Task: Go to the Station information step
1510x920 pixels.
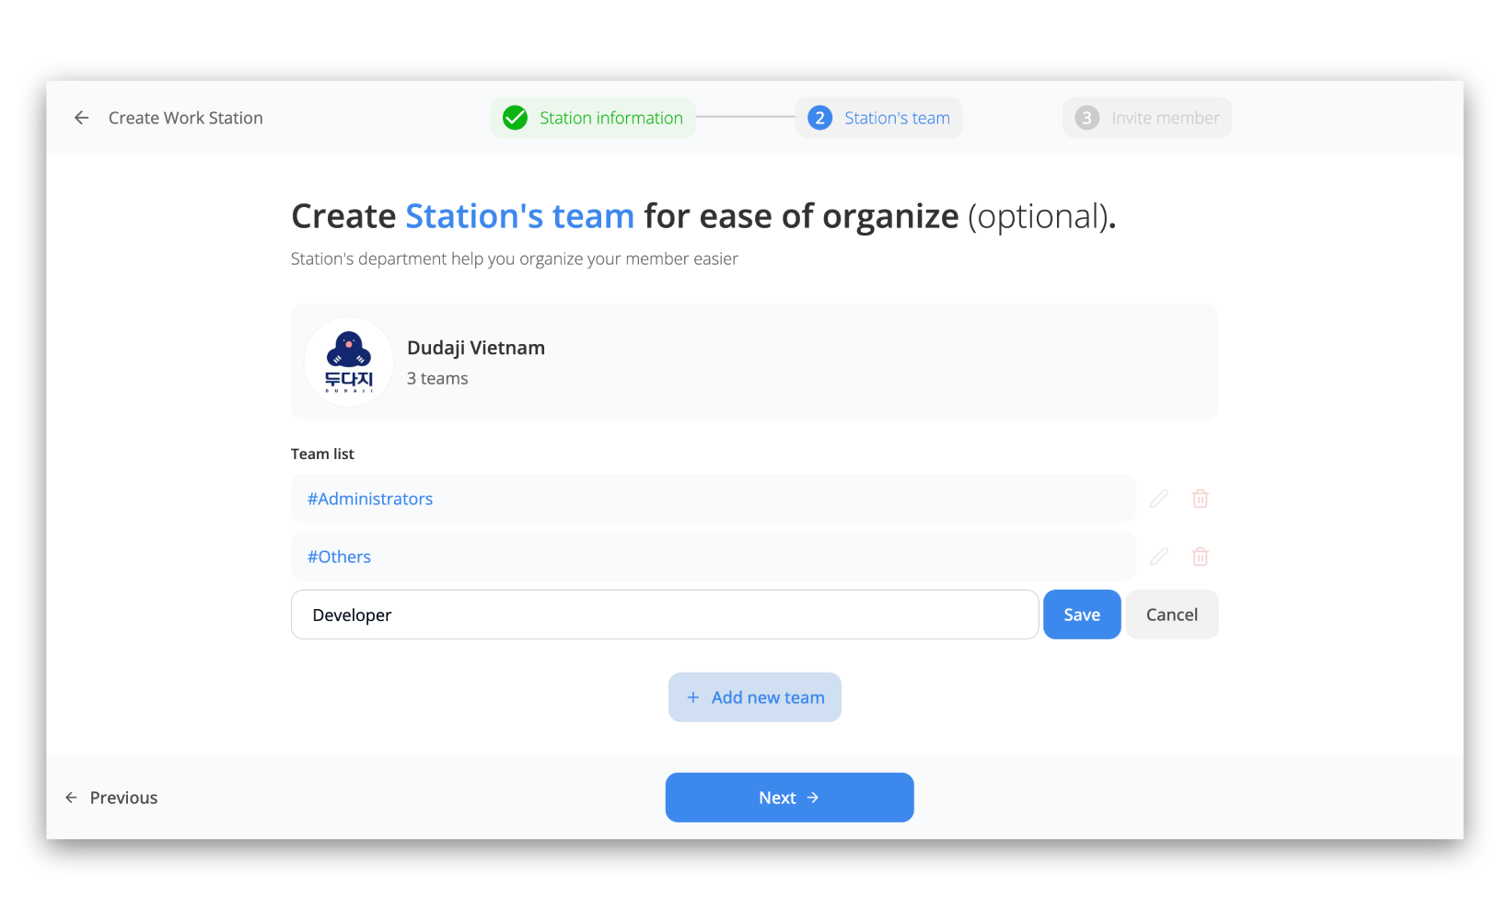Action: click(610, 118)
